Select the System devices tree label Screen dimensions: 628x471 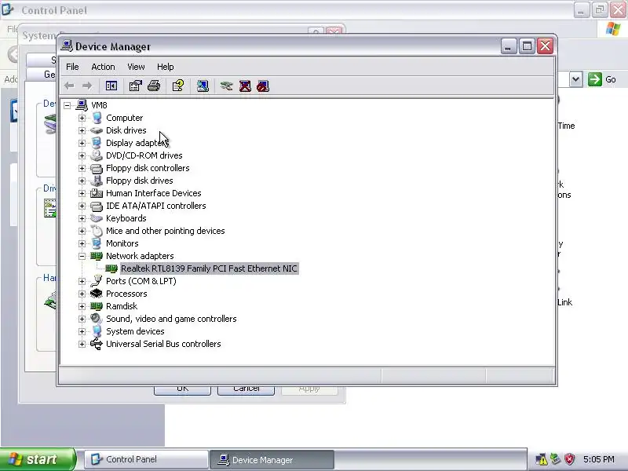(x=135, y=331)
